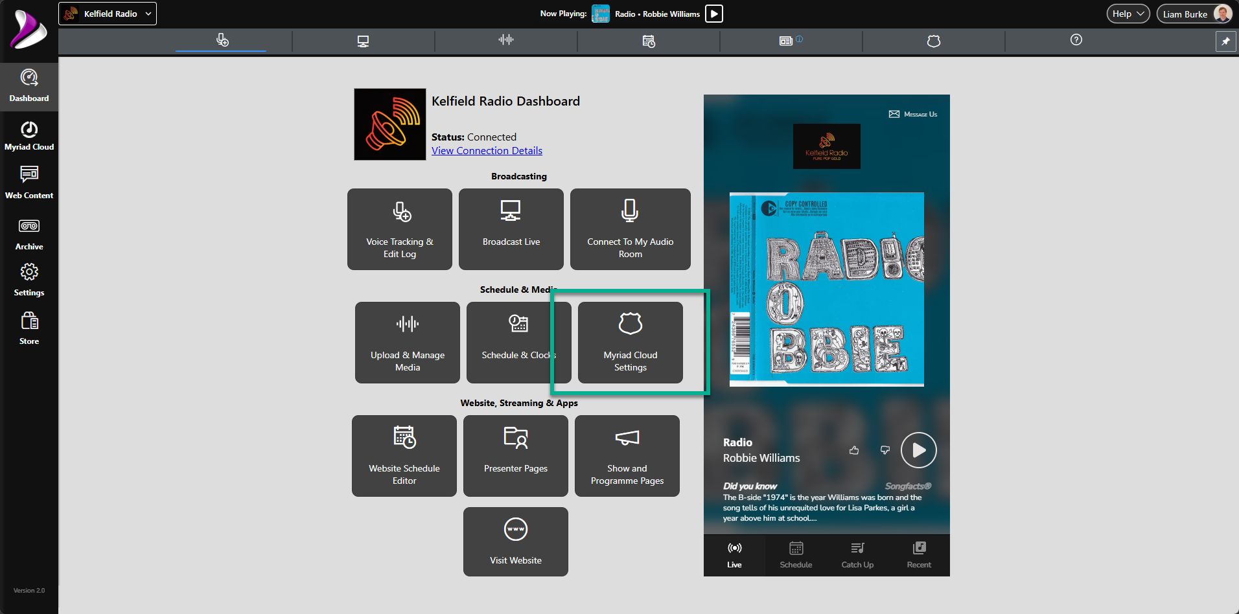Toggle the pin toolbar button
The width and height of the screenshot is (1239, 614).
1225,41
